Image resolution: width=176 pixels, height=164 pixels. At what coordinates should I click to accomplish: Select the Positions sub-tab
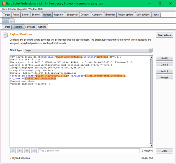(x=17, y=27)
